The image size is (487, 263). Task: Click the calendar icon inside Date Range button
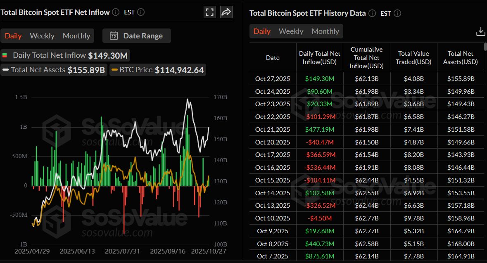pyautogui.click(x=114, y=36)
